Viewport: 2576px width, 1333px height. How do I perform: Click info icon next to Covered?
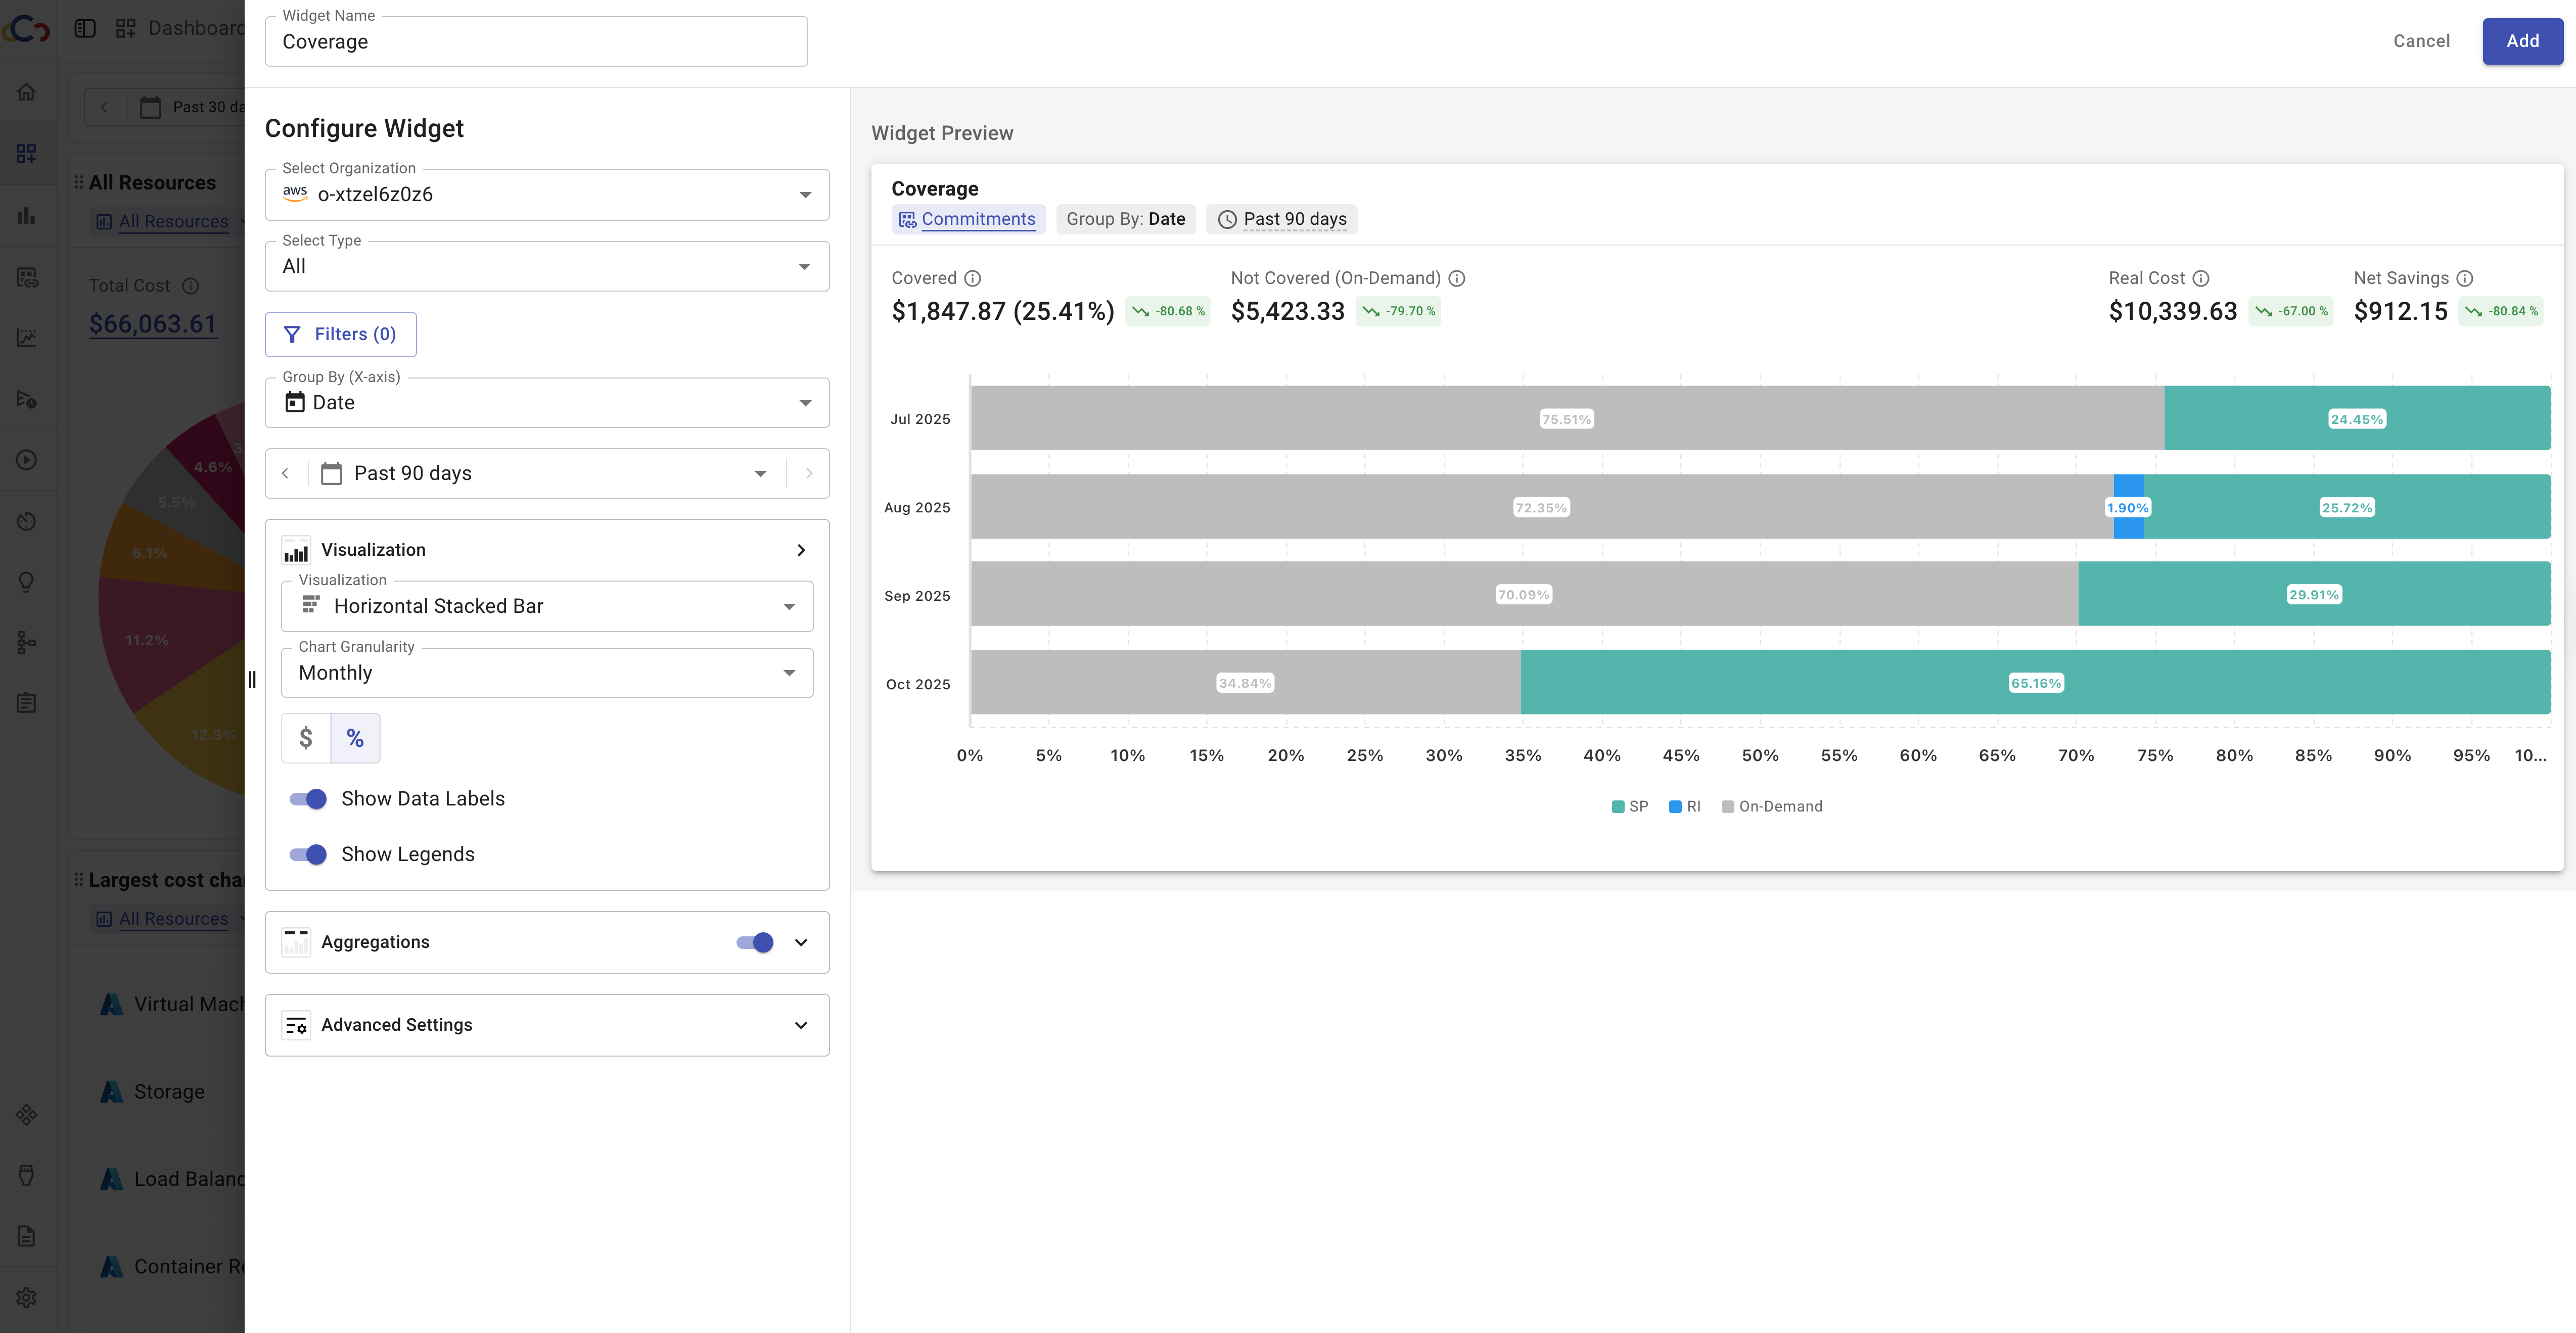pyautogui.click(x=972, y=278)
